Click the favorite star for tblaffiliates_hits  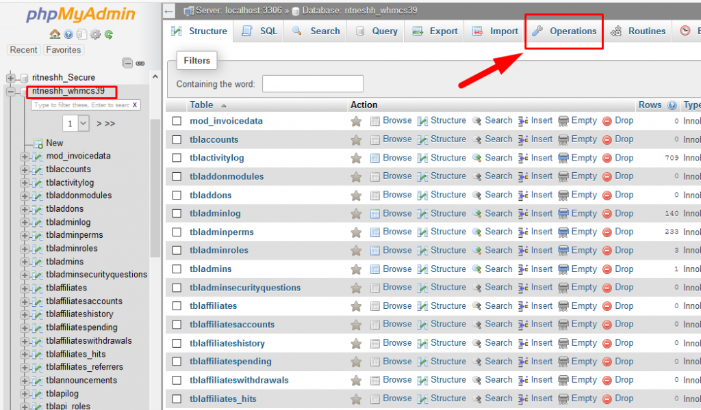pyautogui.click(x=356, y=399)
